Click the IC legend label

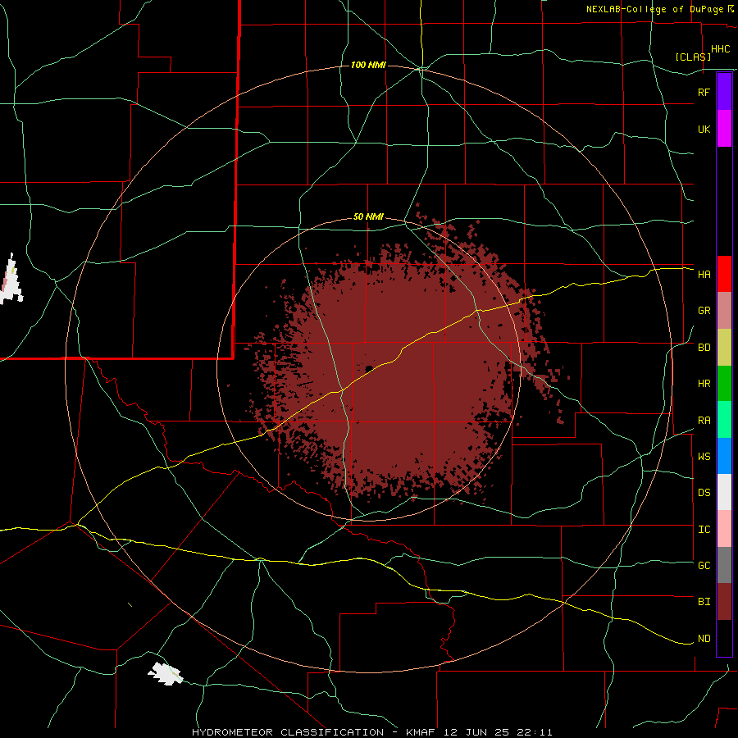pyautogui.click(x=704, y=530)
